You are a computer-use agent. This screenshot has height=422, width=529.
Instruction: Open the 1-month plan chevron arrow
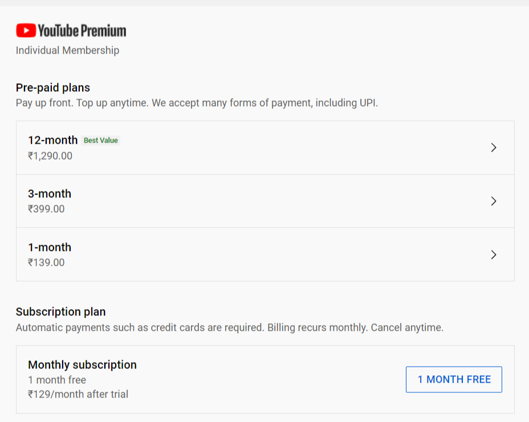pos(494,255)
